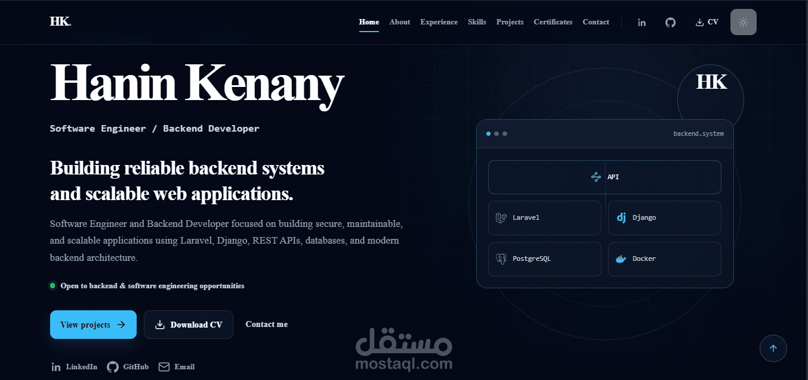The image size is (808, 380).
Task: Click the backend.system window title
Action: pos(699,133)
